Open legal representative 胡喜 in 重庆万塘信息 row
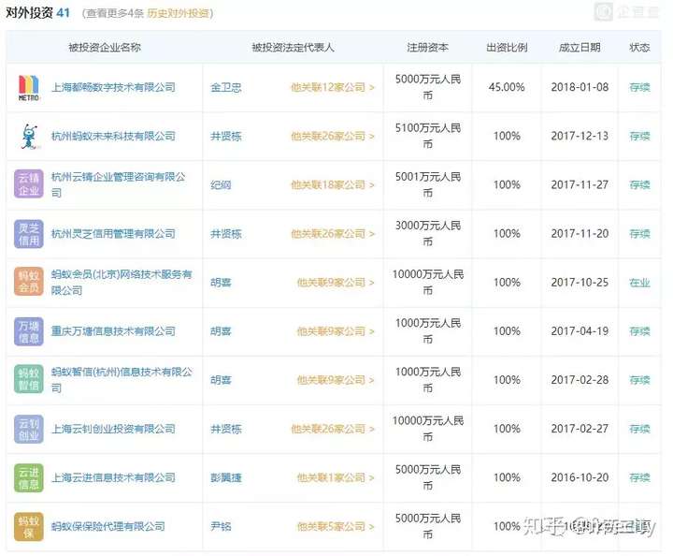 [x=221, y=331]
